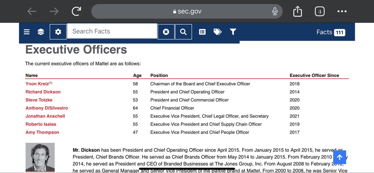
Task: Clear the search with the X button
Action: (166, 32)
